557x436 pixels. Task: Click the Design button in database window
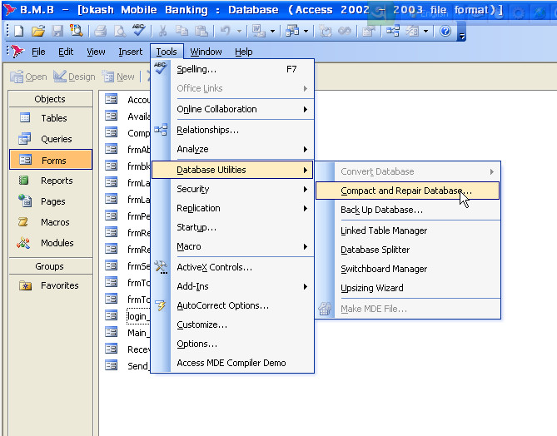(x=74, y=77)
